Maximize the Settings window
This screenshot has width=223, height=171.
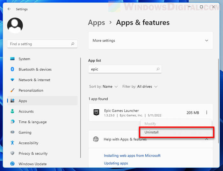point(201,7)
